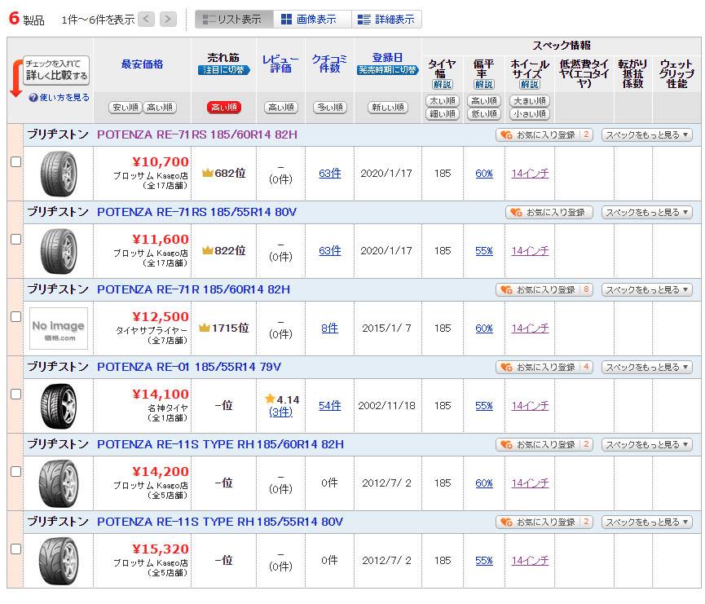Image resolution: width=705 pixels, height=604 pixels.
Task: Sort aspect ratio by 低い順
Action: [x=484, y=114]
